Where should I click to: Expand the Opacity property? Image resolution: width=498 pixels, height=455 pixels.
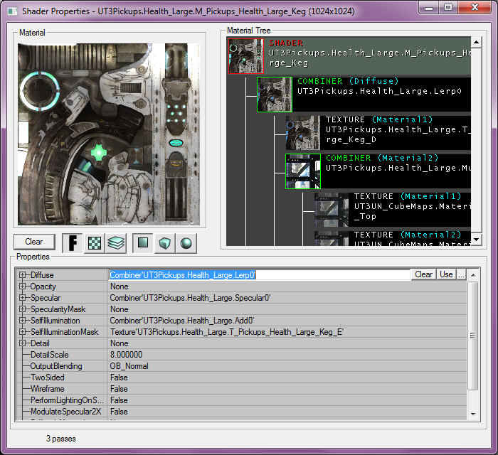tap(23, 287)
